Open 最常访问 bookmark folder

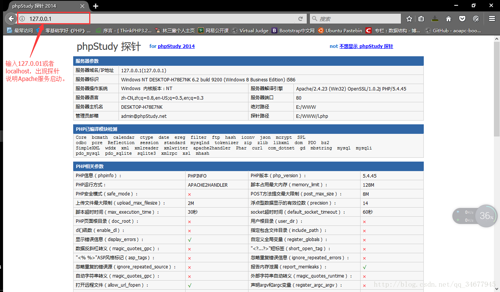[x=20, y=30]
